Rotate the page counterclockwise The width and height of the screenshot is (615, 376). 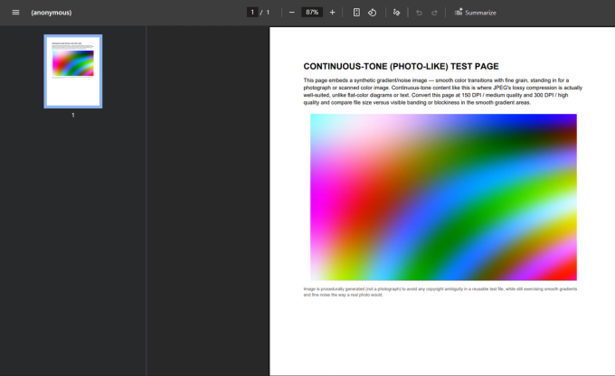[372, 13]
